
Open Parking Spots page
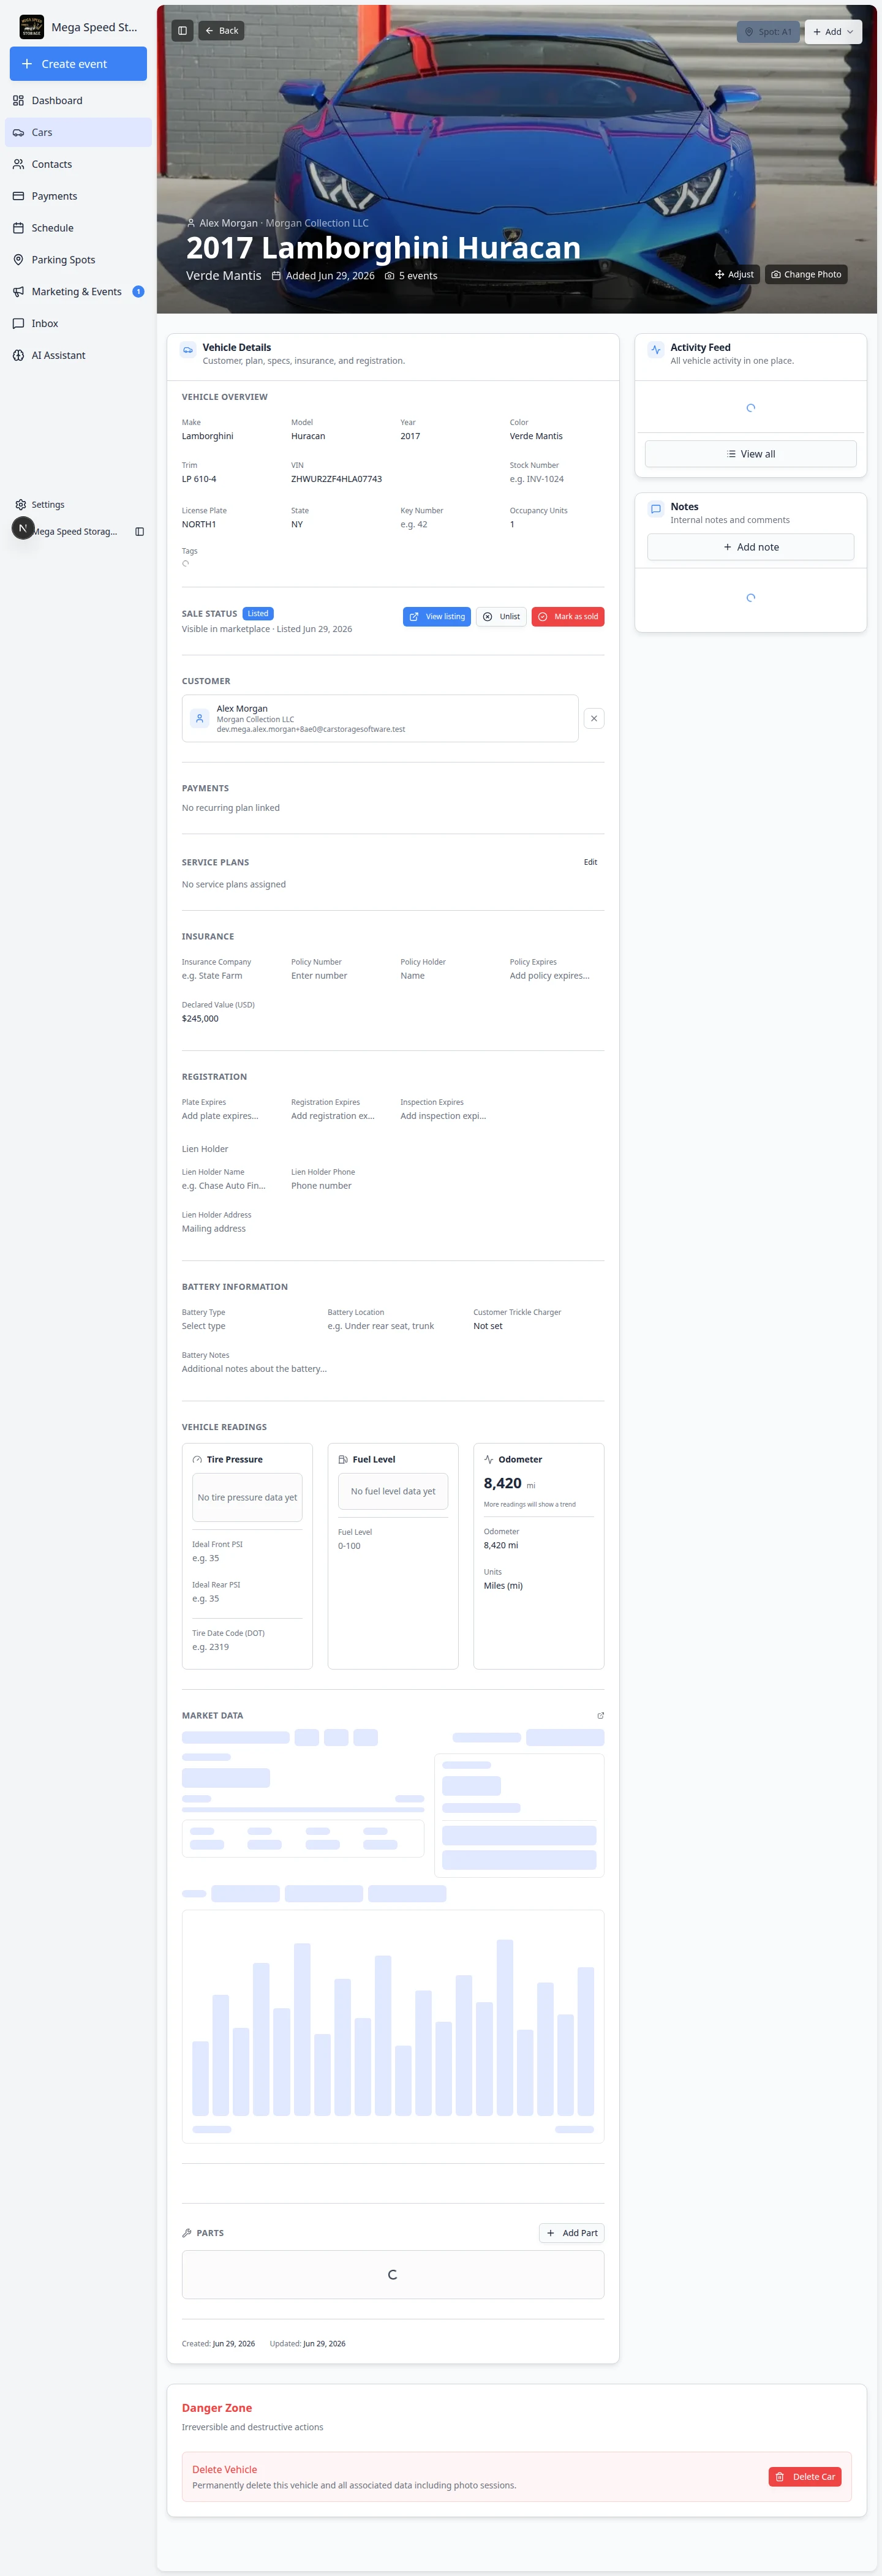pyautogui.click(x=78, y=260)
